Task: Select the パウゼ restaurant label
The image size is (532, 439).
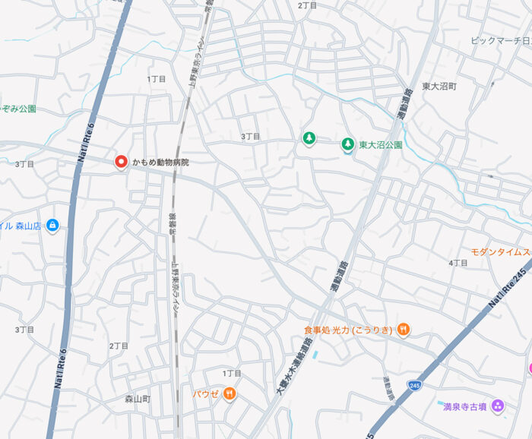Action: coord(206,394)
